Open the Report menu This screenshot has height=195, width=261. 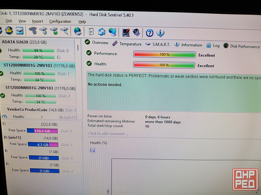[38, 21]
